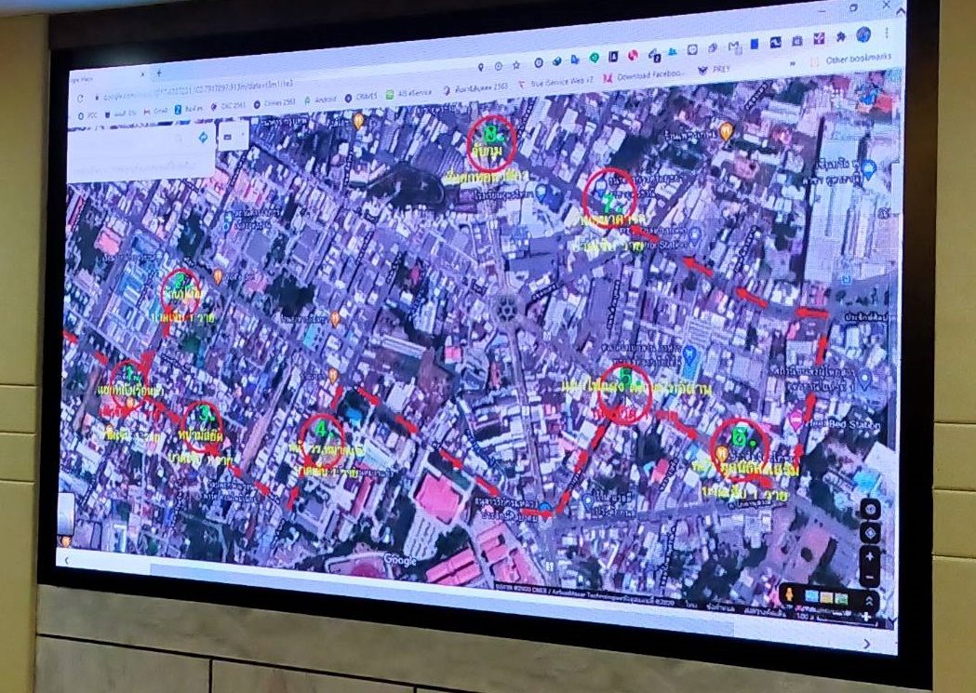The height and width of the screenshot is (693, 976).
Task: Toggle the satellite layer thumbnail at the bottom left
Action: tap(66, 513)
